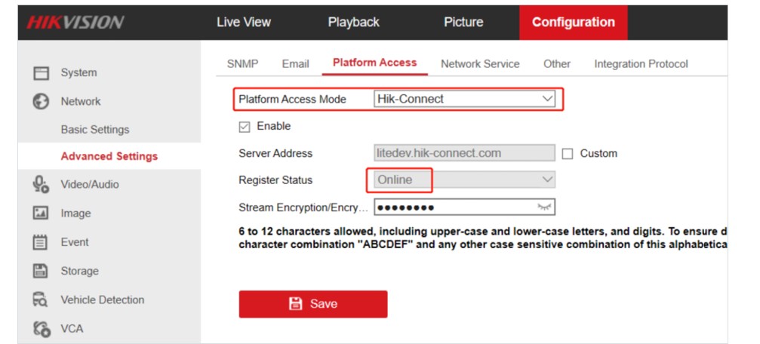The height and width of the screenshot is (344, 760).
Task: Select the Server Address text field
Action: [464, 153]
